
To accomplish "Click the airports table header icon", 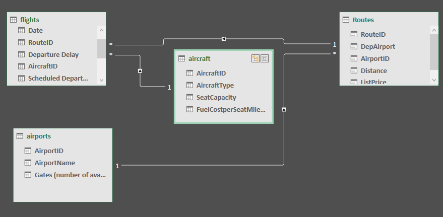I will coord(20,136).
